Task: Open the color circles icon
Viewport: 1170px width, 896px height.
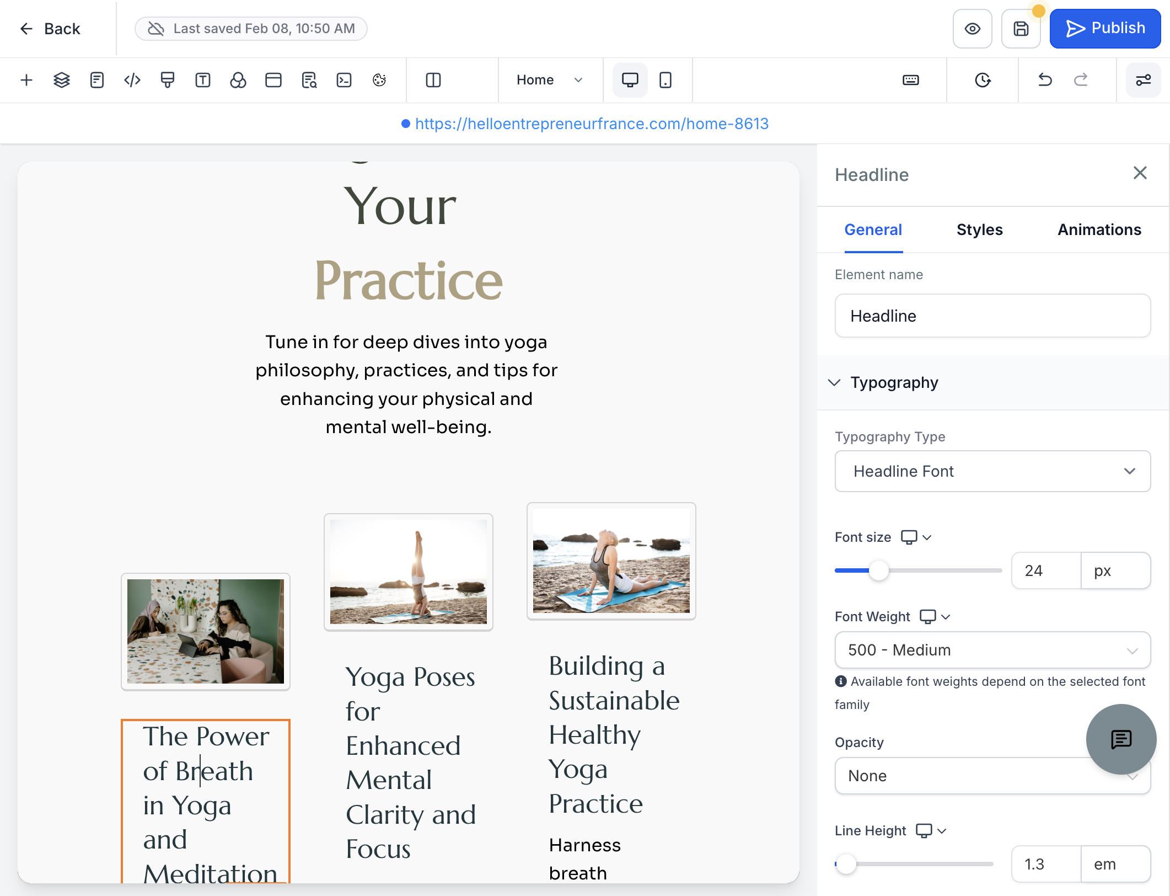Action: [238, 80]
